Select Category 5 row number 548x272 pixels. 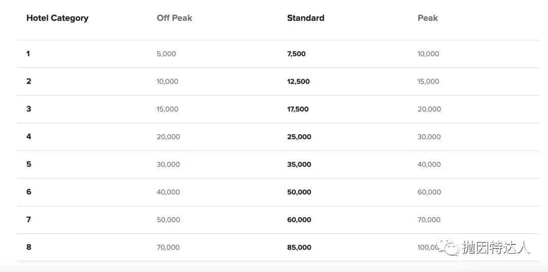[x=28, y=164]
